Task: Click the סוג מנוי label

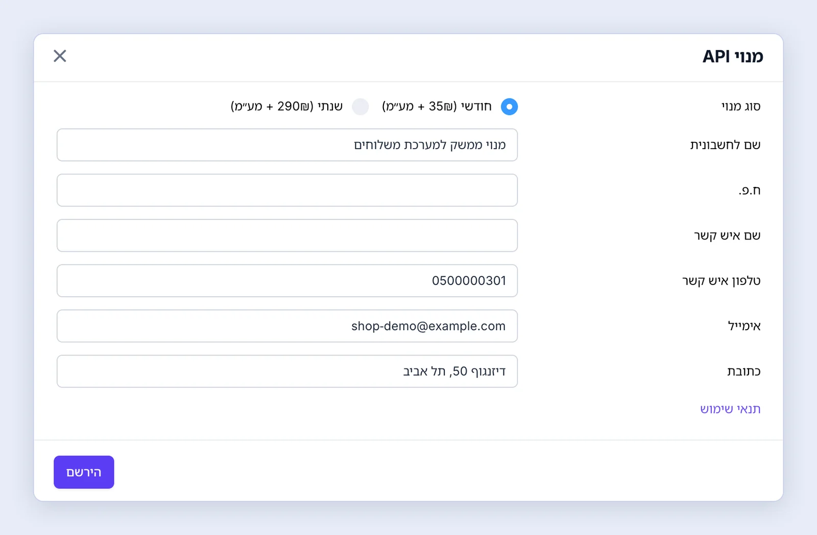Action: click(741, 106)
